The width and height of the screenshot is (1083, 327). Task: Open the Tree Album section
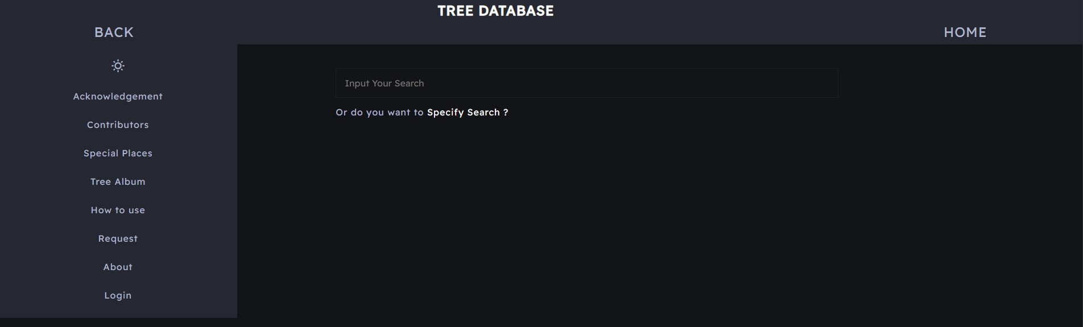click(x=118, y=182)
